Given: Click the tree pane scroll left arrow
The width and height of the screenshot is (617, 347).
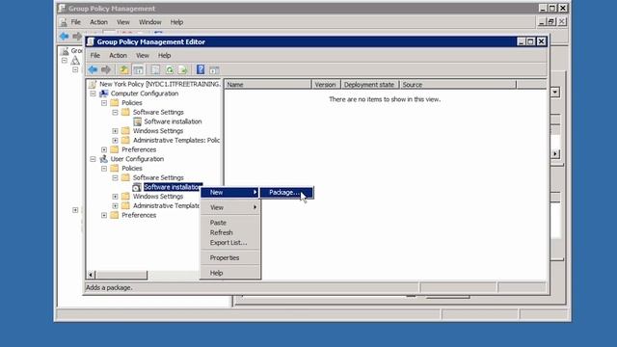Looking at the screenshot, I should click(x=91, y=275).
